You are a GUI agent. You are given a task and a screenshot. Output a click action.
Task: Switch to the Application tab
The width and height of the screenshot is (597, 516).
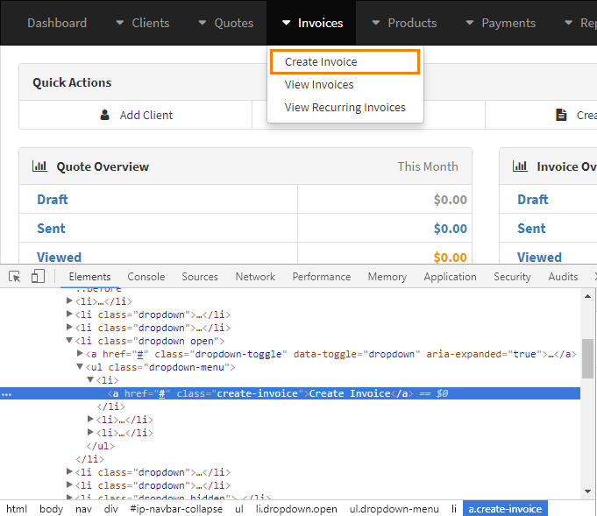click(450, 277)
